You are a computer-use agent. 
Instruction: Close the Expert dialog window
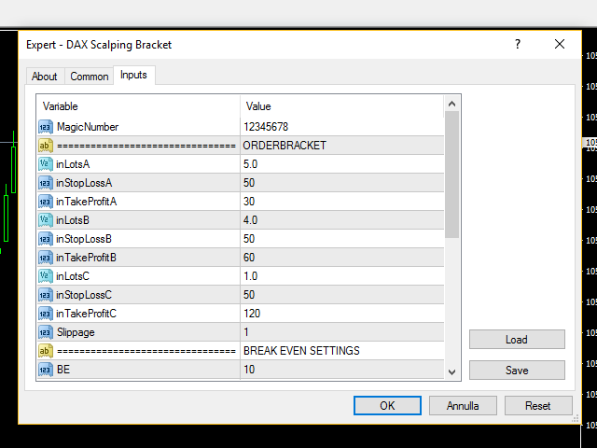pos(560,44)
